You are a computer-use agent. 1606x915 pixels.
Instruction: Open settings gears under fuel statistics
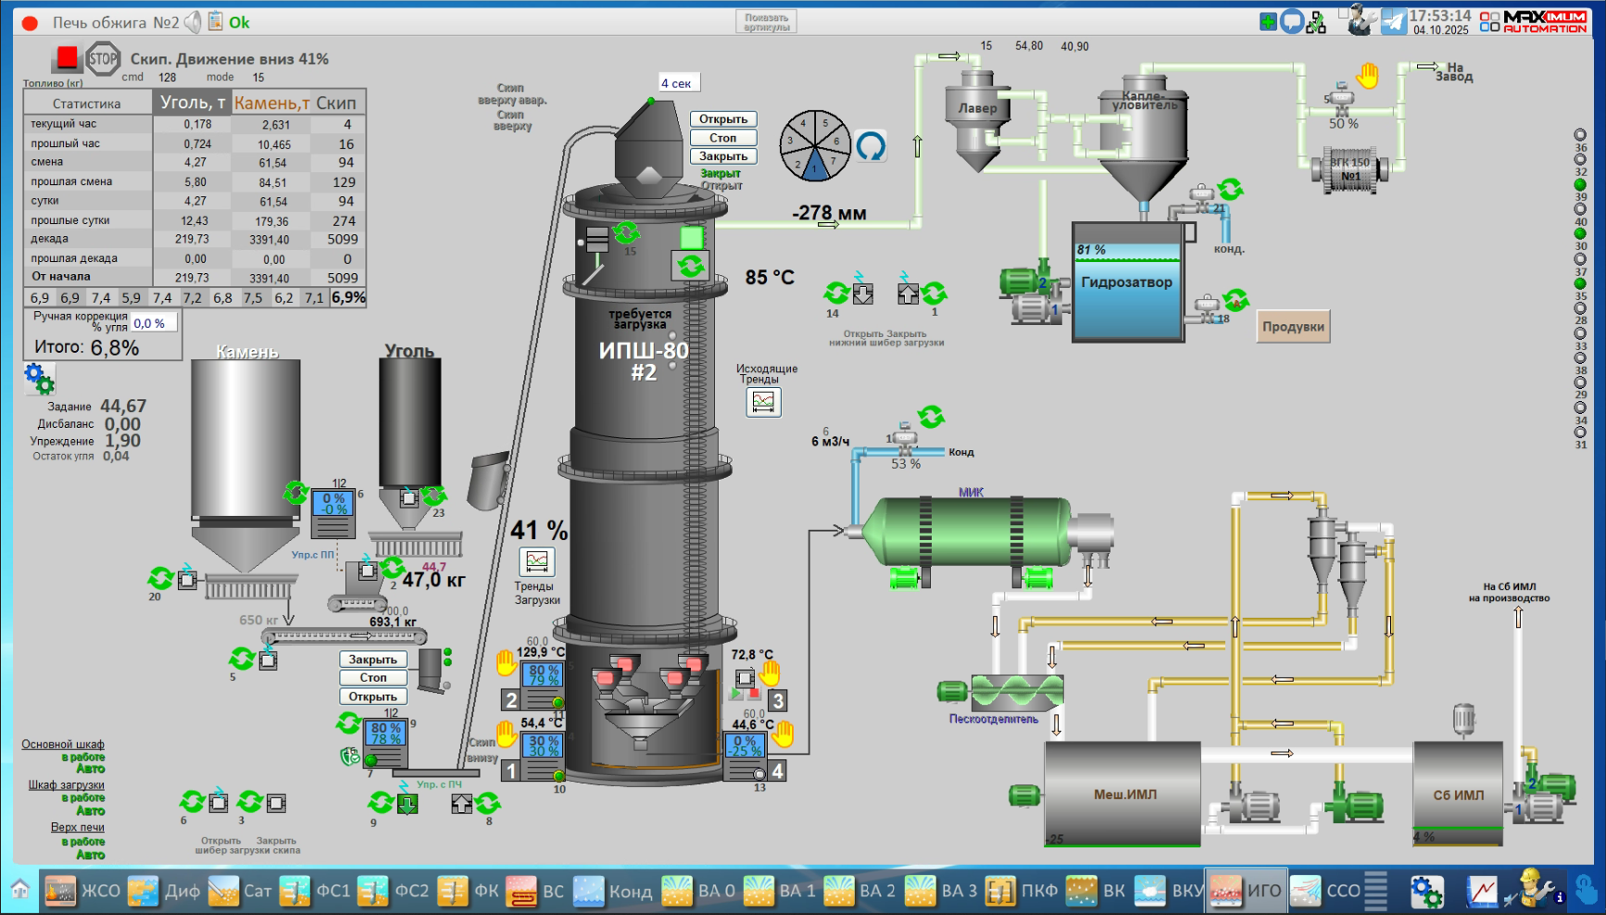click(39, 378)
